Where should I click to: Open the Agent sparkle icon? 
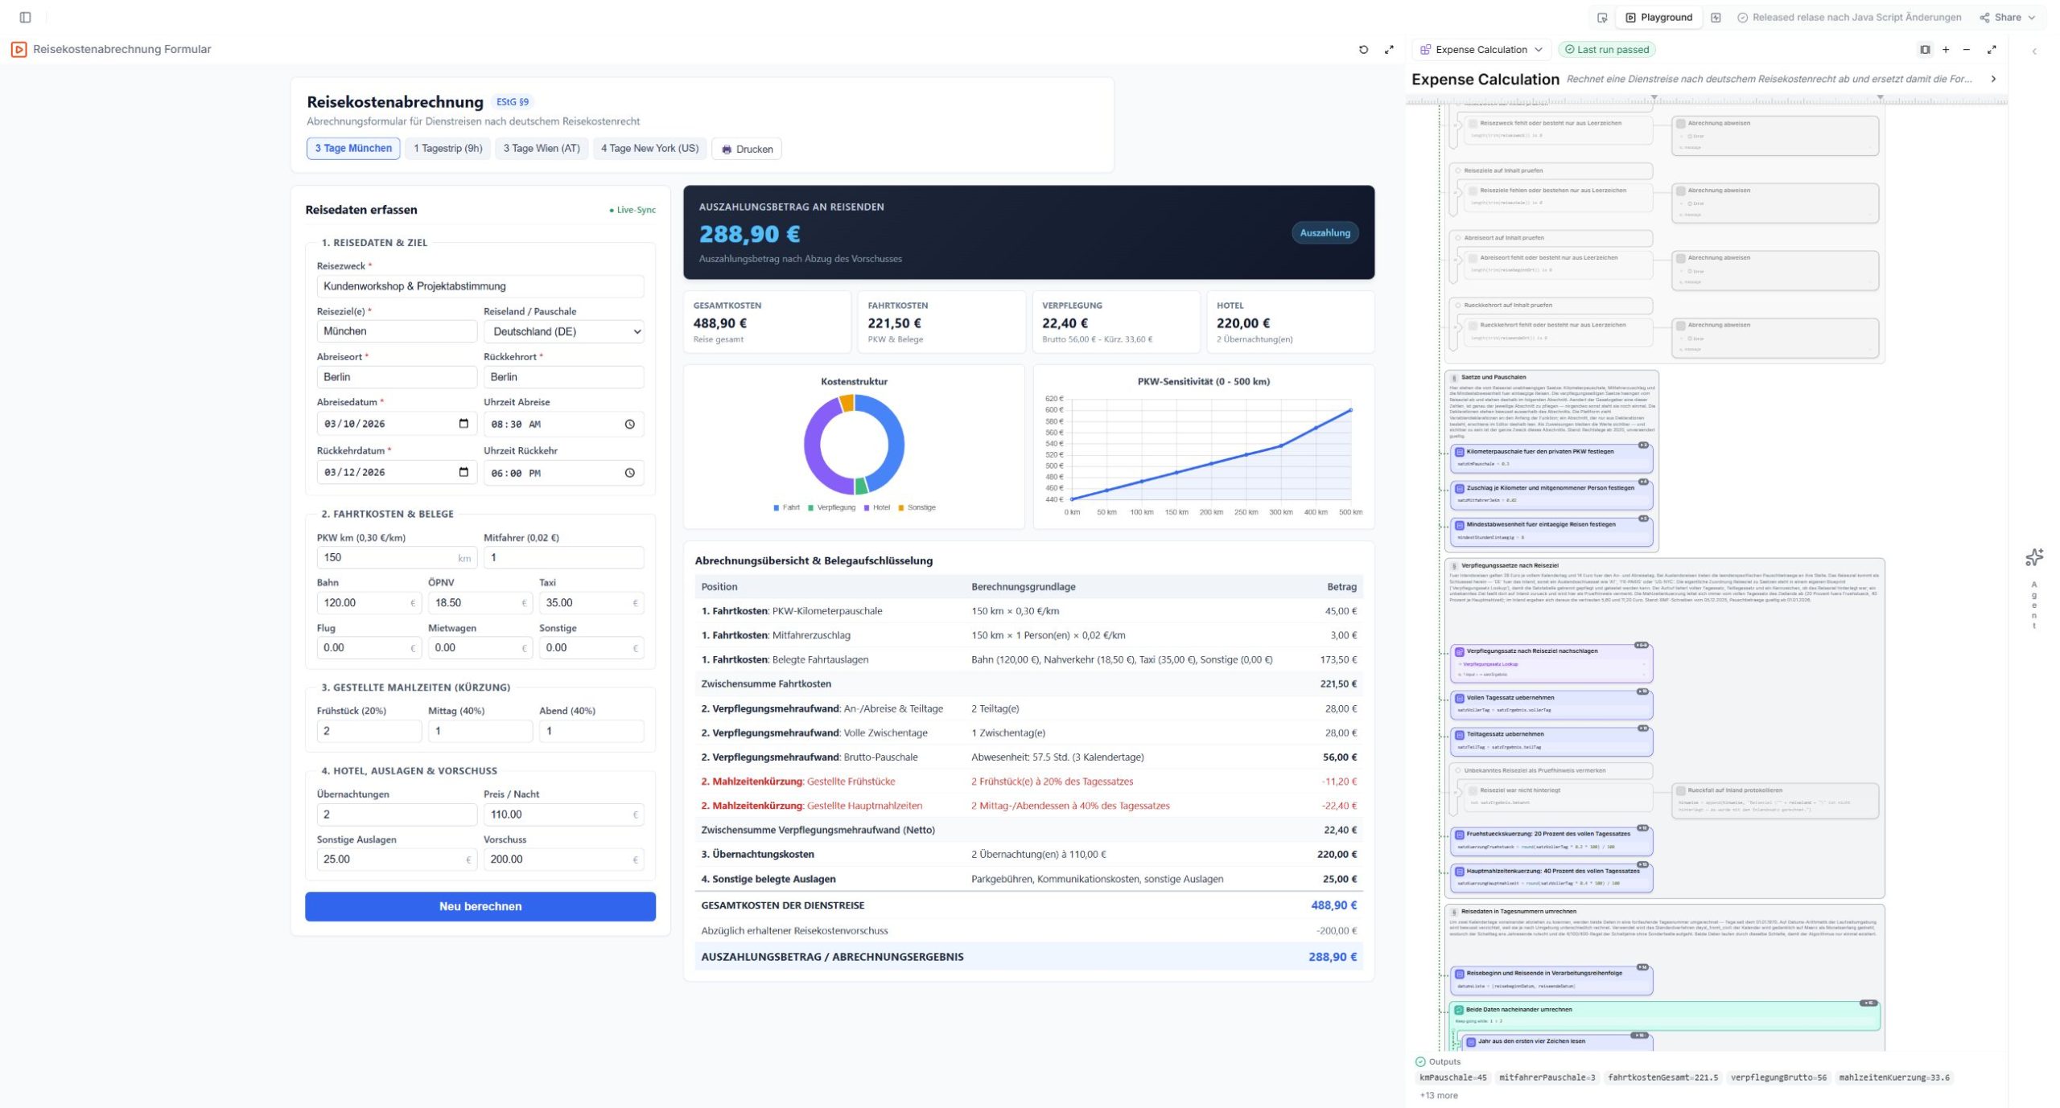[2034, 557]
